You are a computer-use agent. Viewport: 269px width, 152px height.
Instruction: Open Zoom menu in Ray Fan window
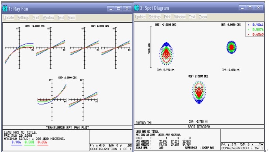[71, 18]
